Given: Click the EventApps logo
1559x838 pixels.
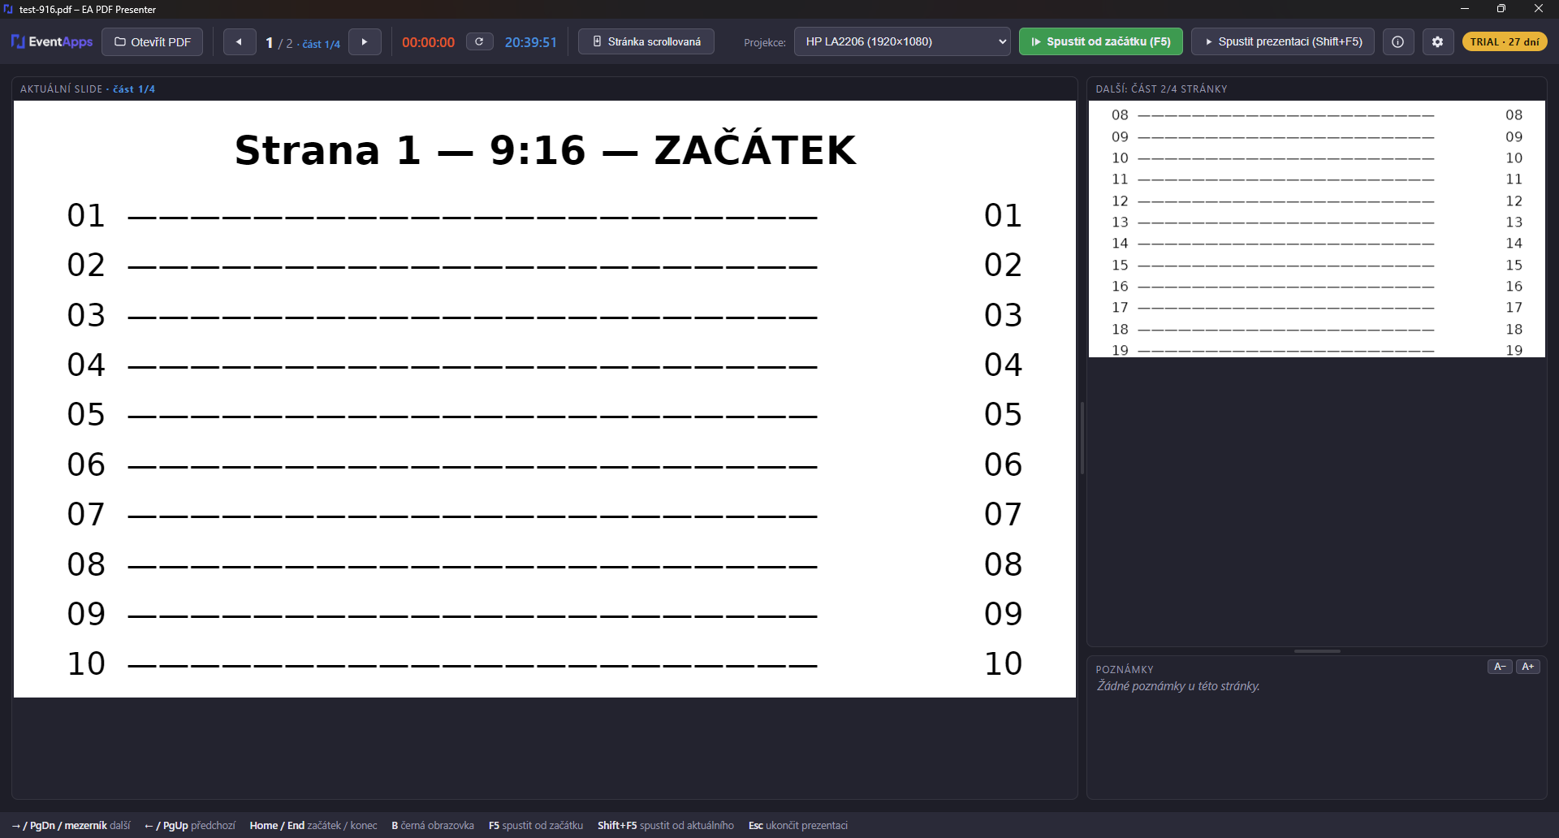Looking at the screenshot, I should [52, 41].
